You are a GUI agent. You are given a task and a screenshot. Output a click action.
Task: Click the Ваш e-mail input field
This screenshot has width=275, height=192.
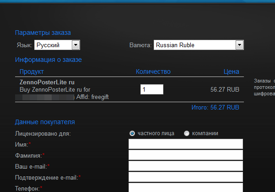(186, 166)
